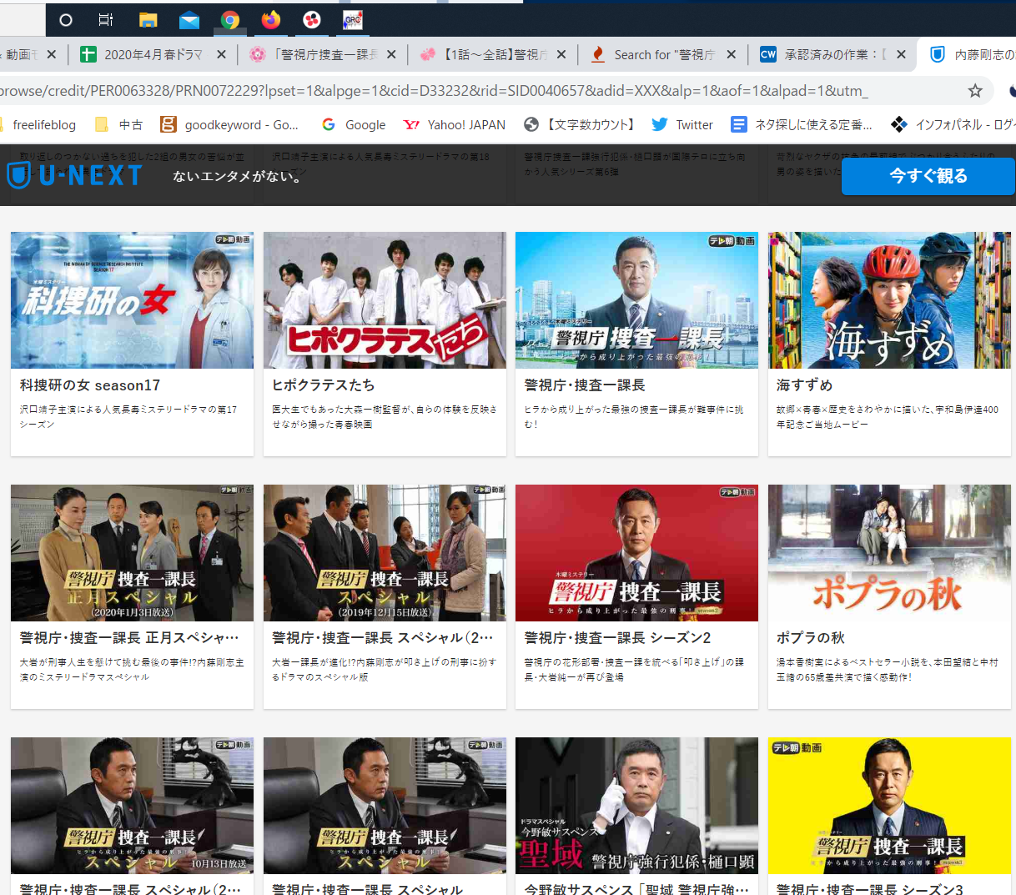1016x895 pixels.
Task: Select the 警視庁・捜査一課長 first-season thumbnail
Action: 636,300
